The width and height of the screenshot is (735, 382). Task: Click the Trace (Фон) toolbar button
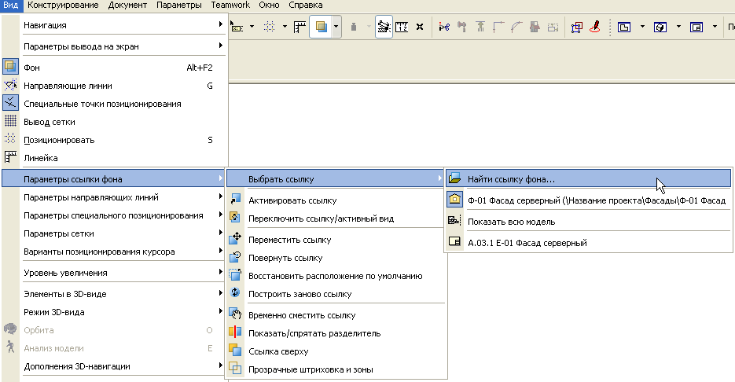pyautogui.click(x=322, y=26)
